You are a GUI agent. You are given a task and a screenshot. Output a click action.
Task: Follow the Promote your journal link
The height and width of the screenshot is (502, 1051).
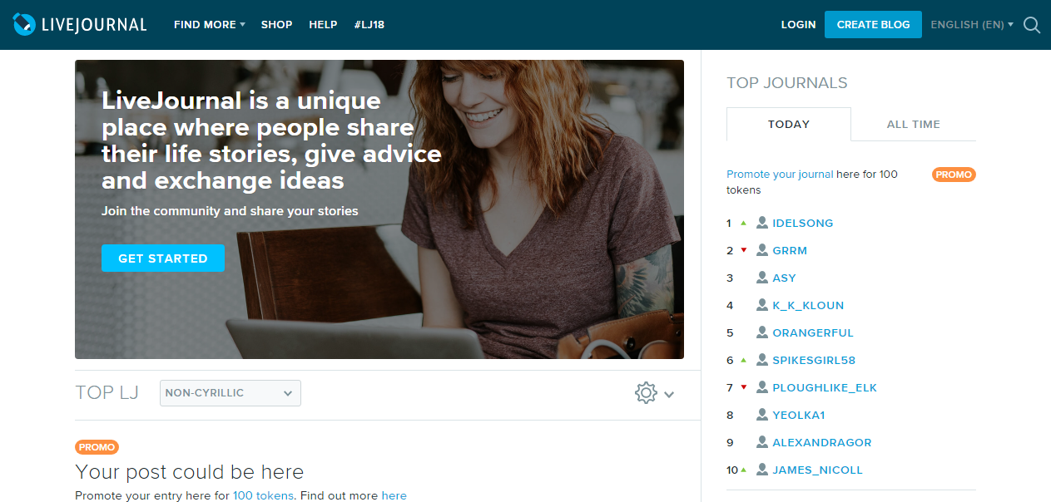[780, 175]
